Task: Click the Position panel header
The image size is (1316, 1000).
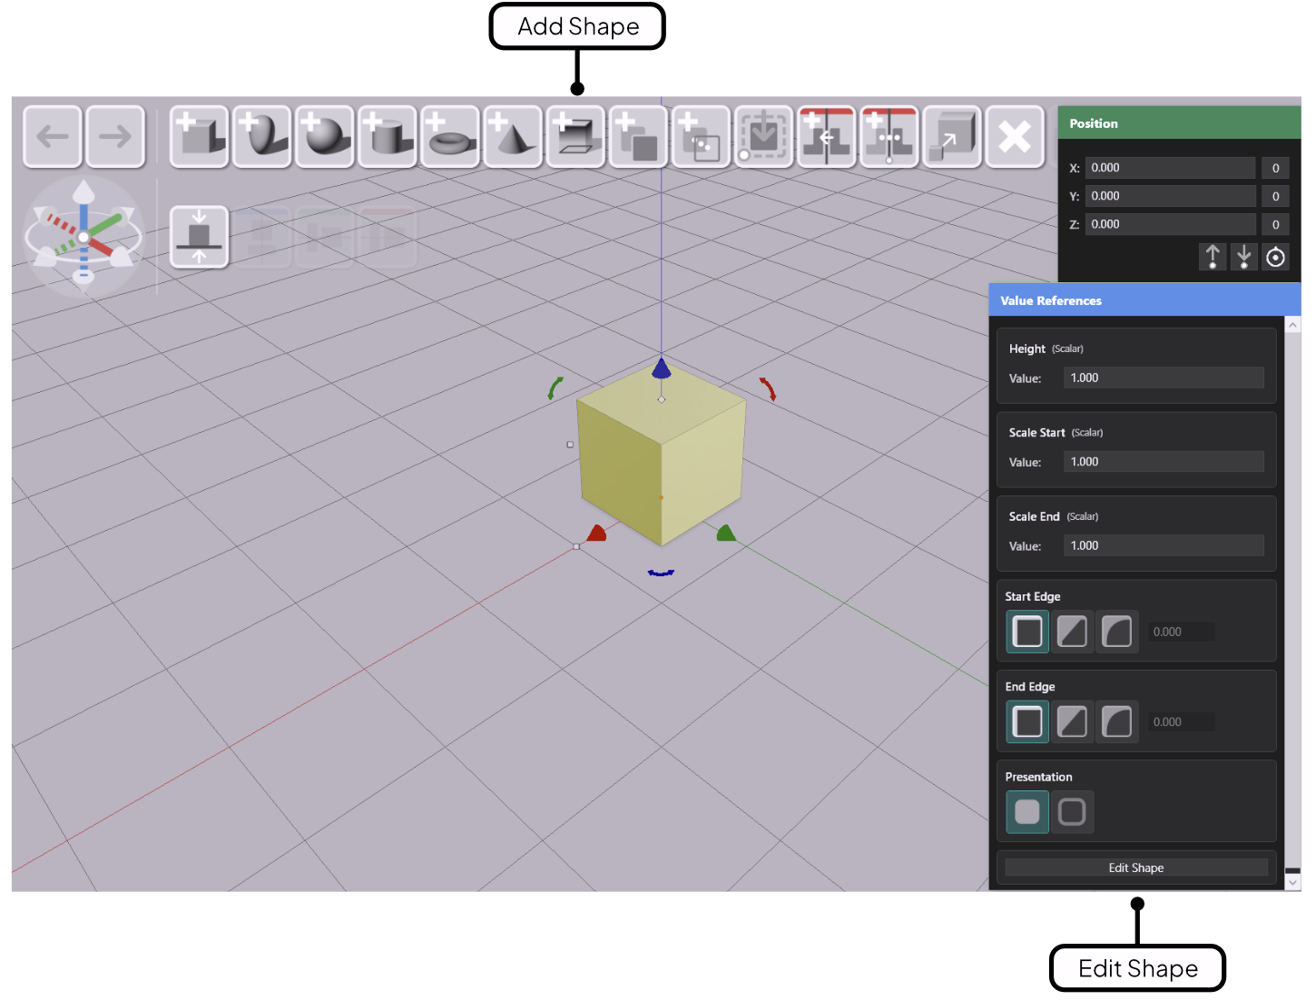Action: (x=1179, y=123)
